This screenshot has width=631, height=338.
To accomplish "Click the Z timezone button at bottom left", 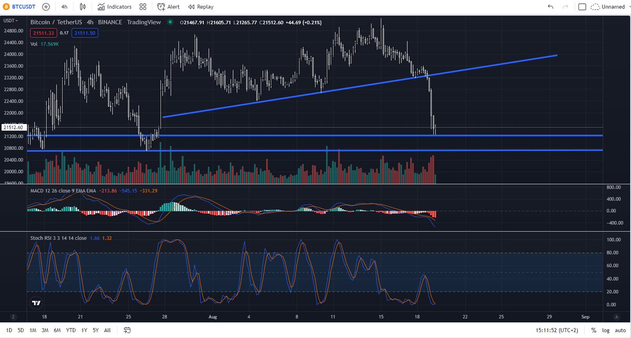I will point(14,317).
